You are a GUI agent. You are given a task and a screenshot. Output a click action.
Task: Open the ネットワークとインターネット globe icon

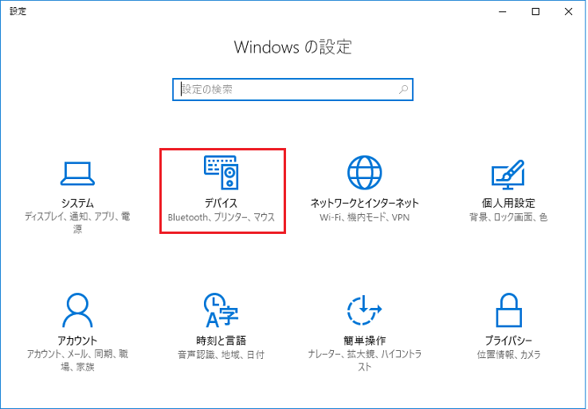click(x=364, y=173)
